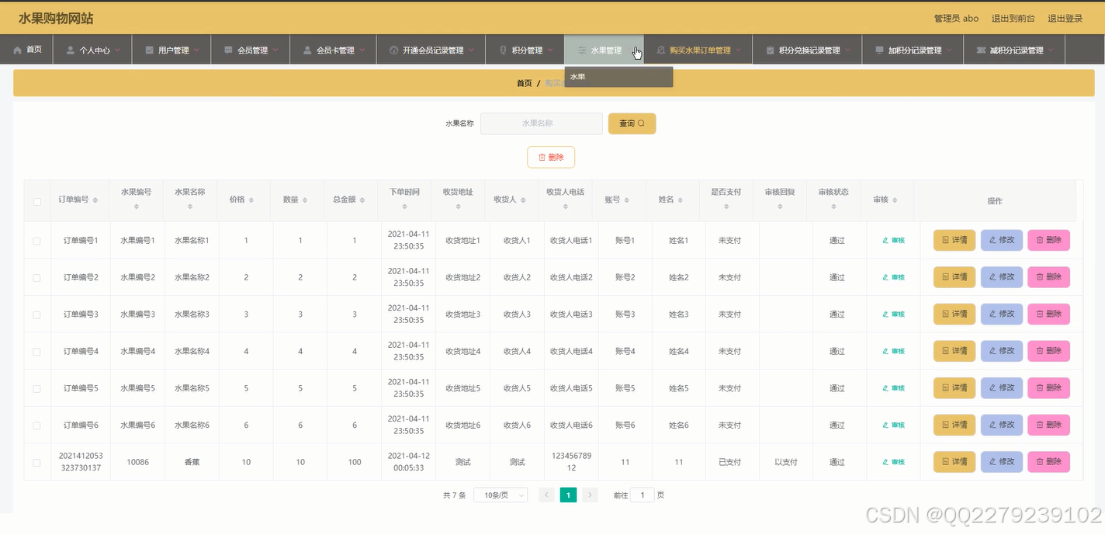Open the 10条/页 page size dropdown
Image resolution: width=1105 pixels, height=535 pixels.
(501, 495)
